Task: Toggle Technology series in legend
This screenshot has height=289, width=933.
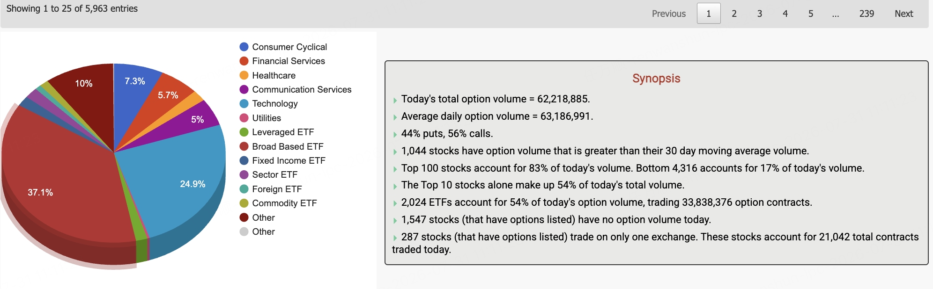Action: click(x=274, y=103)
